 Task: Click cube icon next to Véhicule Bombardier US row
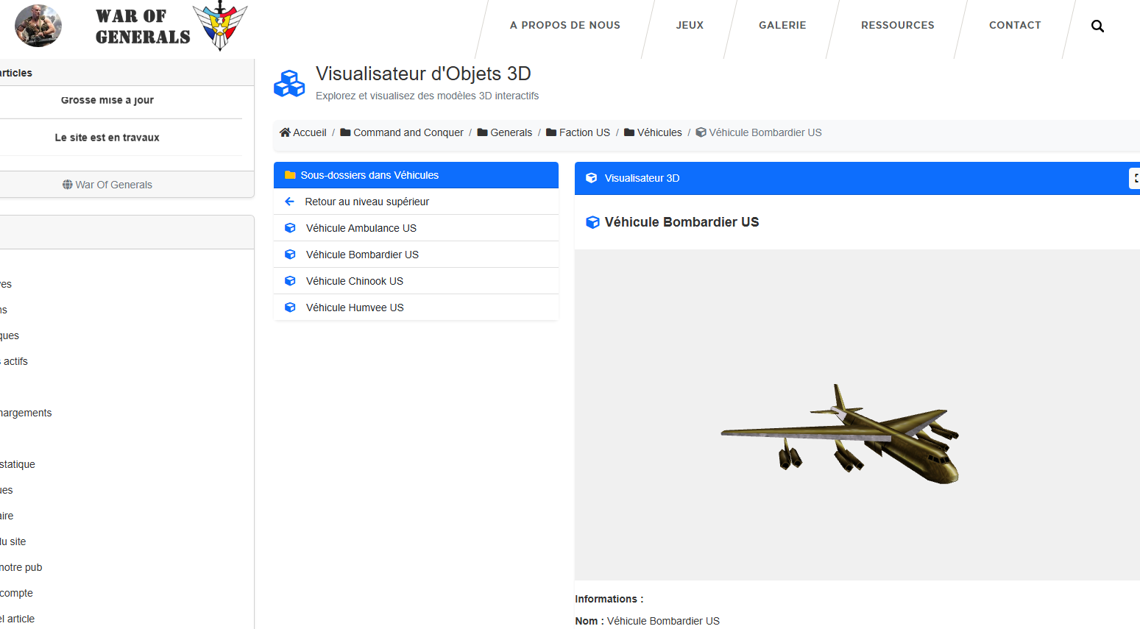click(x=290, y=255)
